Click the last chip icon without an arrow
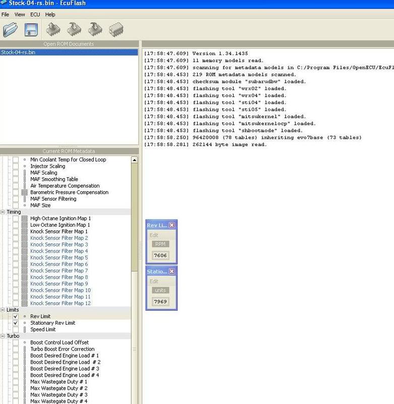 (x=116, y=30)
